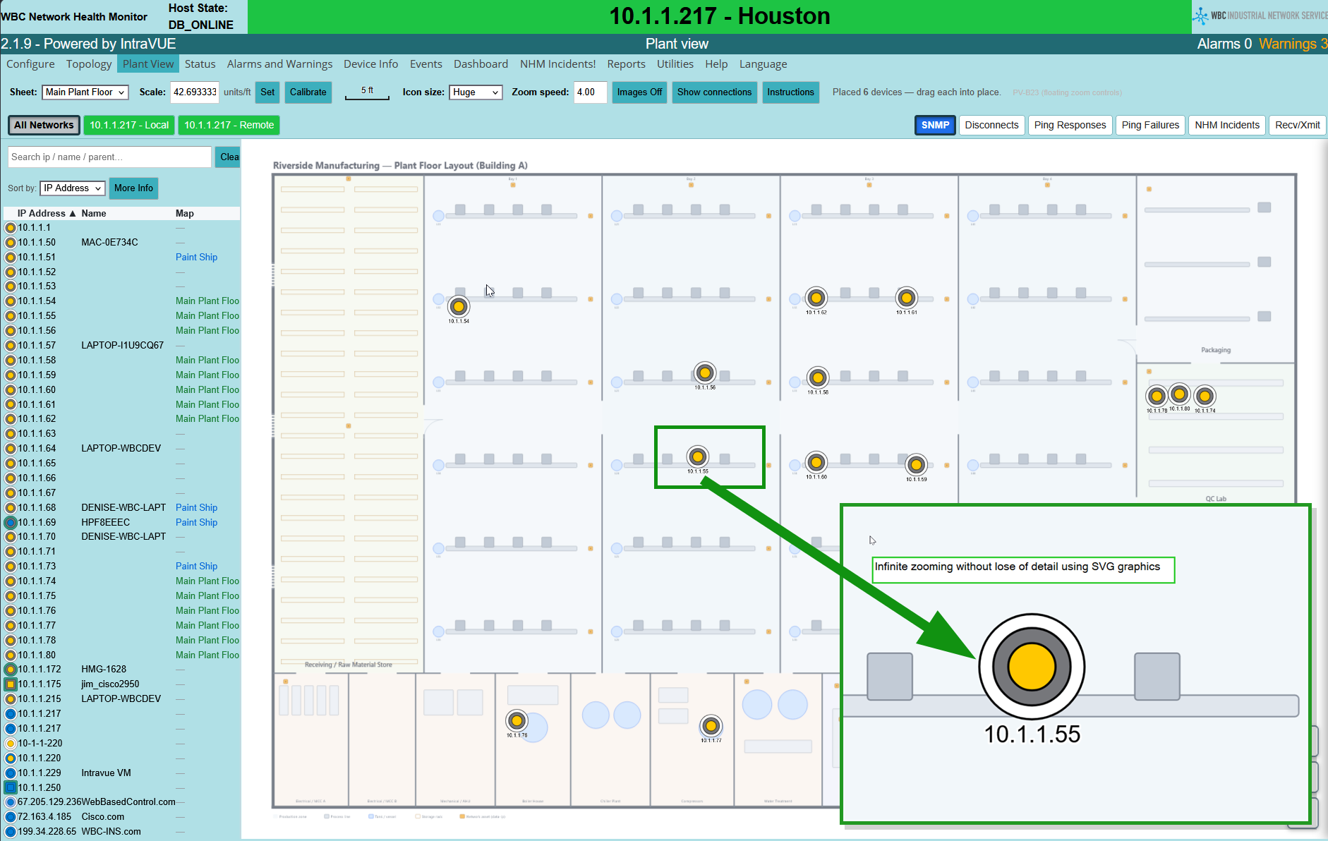
Task: Click the status icon beside 199.34.228.65
Action: 11,832
